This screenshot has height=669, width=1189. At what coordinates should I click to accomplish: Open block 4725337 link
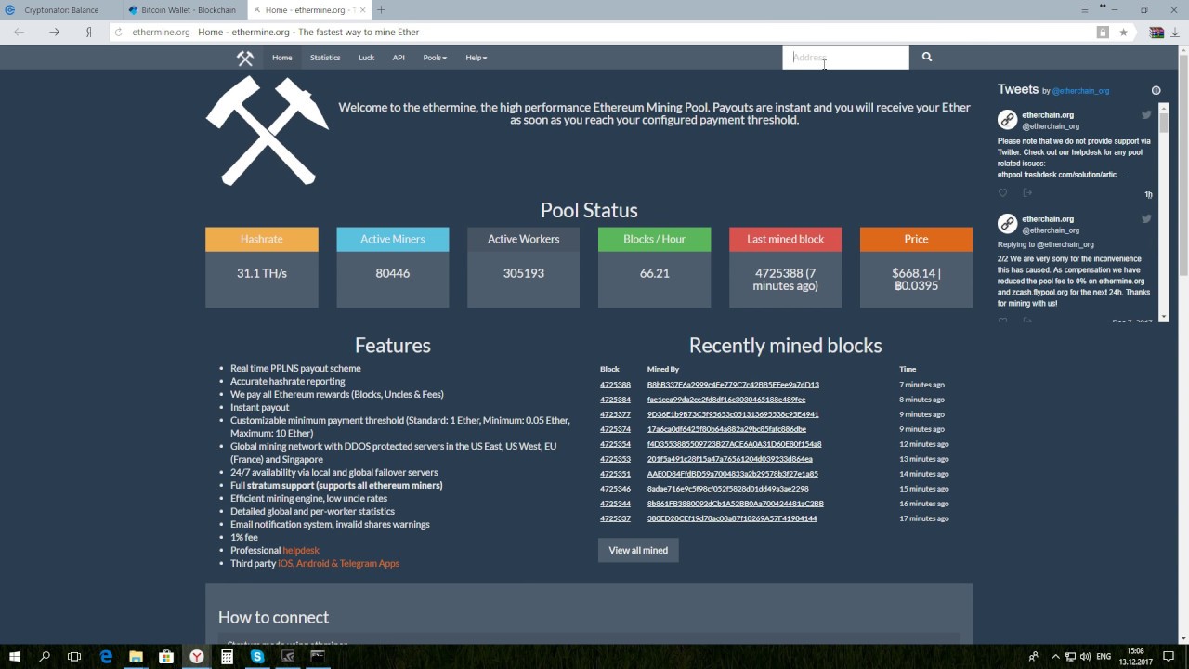[615, 518]
